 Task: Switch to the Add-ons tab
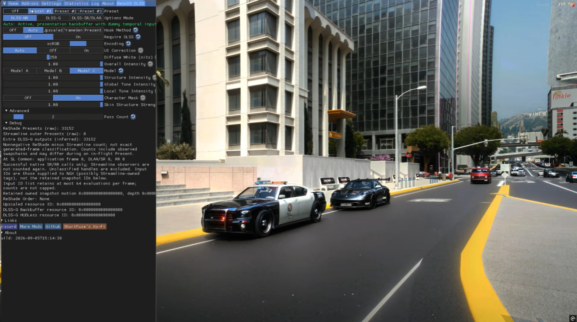[x=30, y=3]
